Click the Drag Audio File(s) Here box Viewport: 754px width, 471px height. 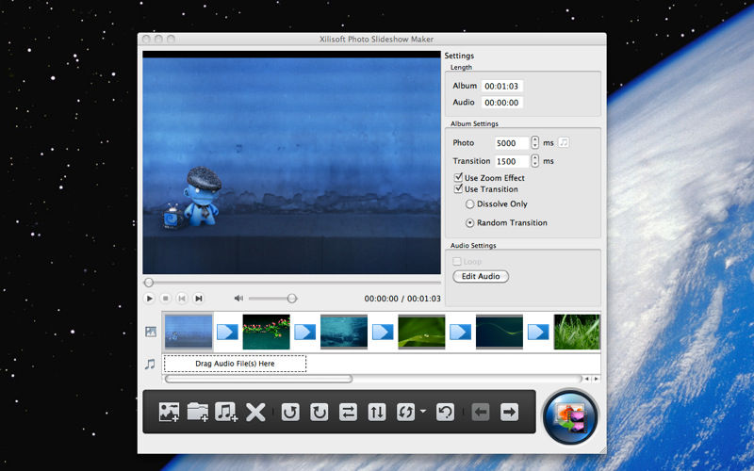[x=235, y=364]
